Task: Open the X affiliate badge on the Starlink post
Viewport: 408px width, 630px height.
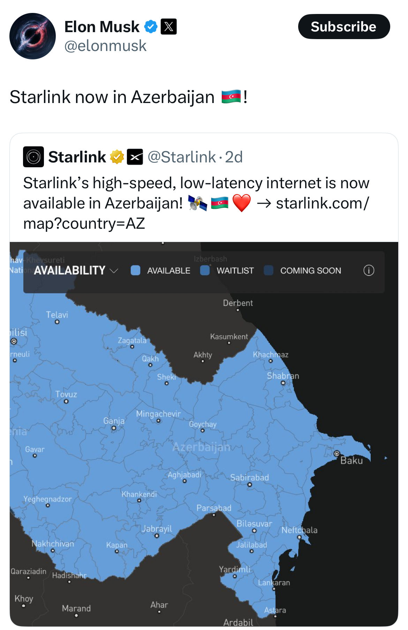Action: click(135, 157)
